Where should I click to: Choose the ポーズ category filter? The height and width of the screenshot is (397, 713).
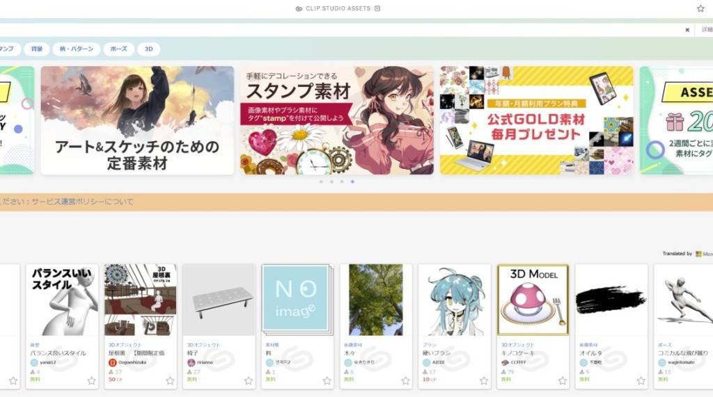click(118, 49)
